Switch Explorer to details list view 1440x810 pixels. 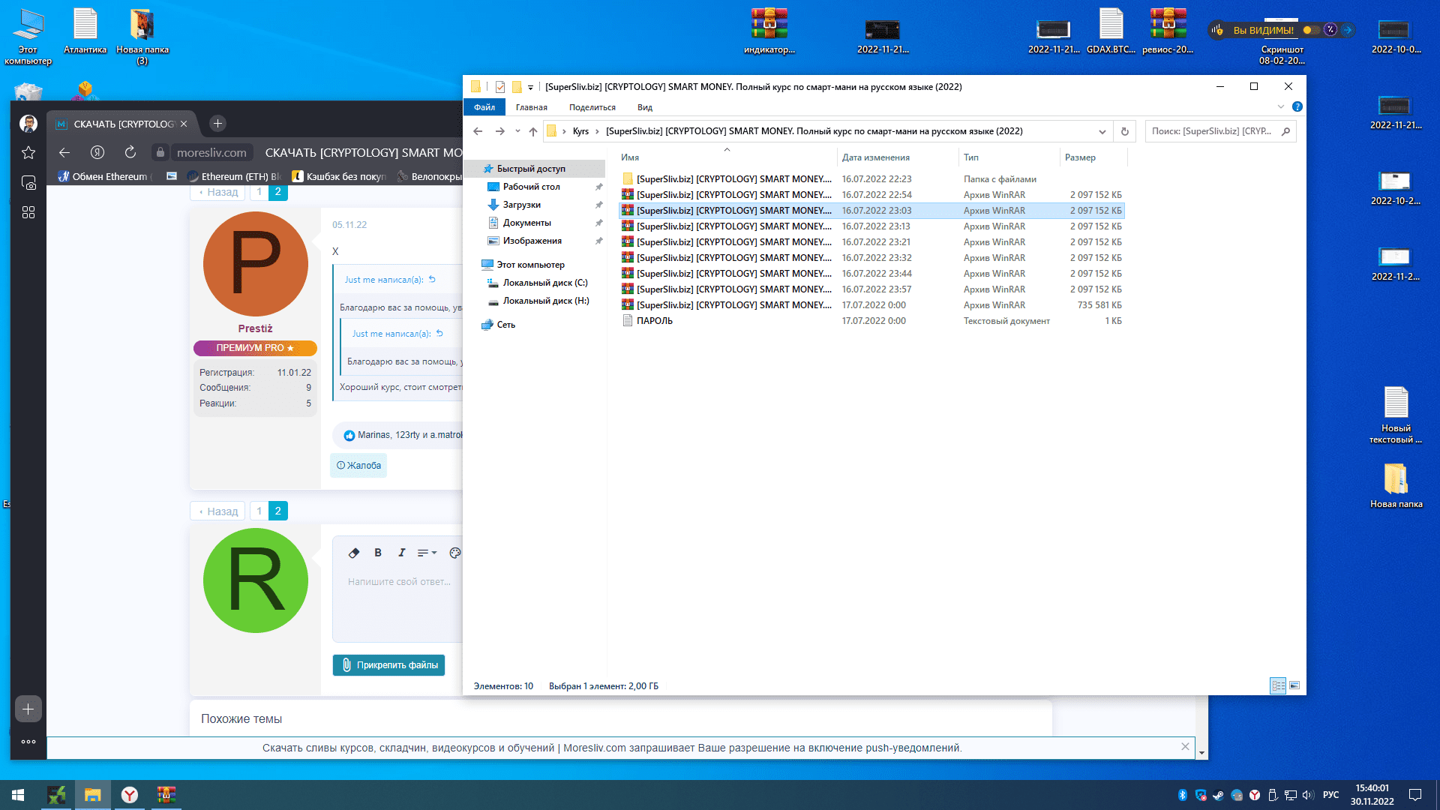tap(1278, 685)
